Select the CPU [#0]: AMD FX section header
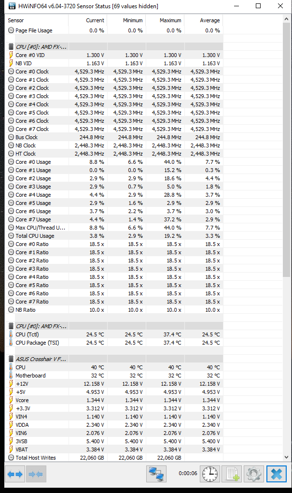 (41, 47)
